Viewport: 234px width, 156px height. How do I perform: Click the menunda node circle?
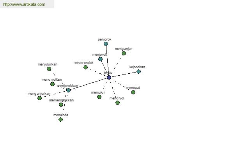point(60,120)
